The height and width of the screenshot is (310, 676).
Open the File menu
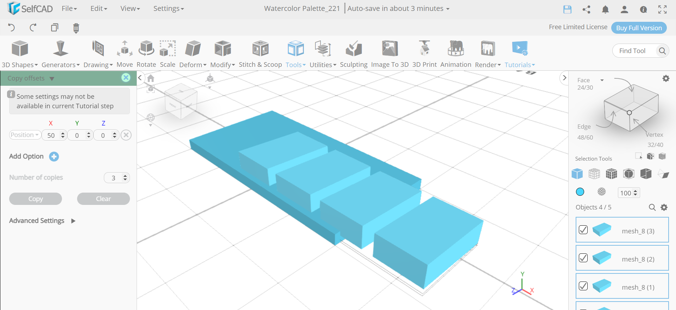[x=69, y=8]
